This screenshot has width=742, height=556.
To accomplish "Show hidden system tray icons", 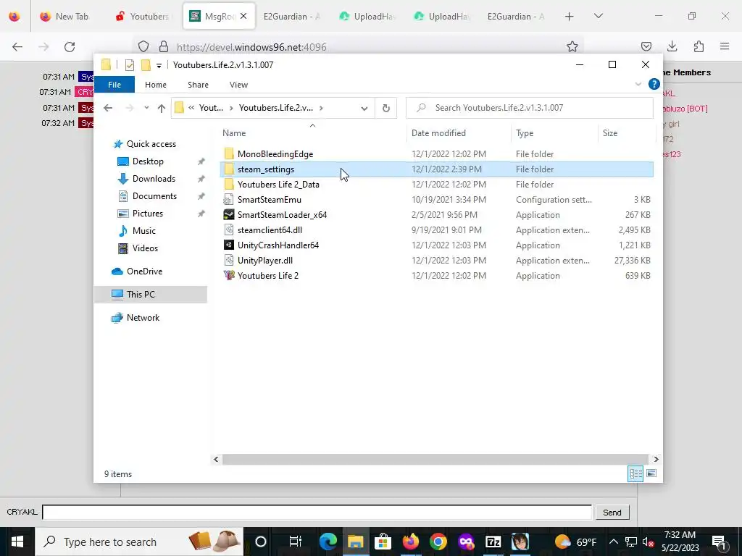I will [613, 542].
